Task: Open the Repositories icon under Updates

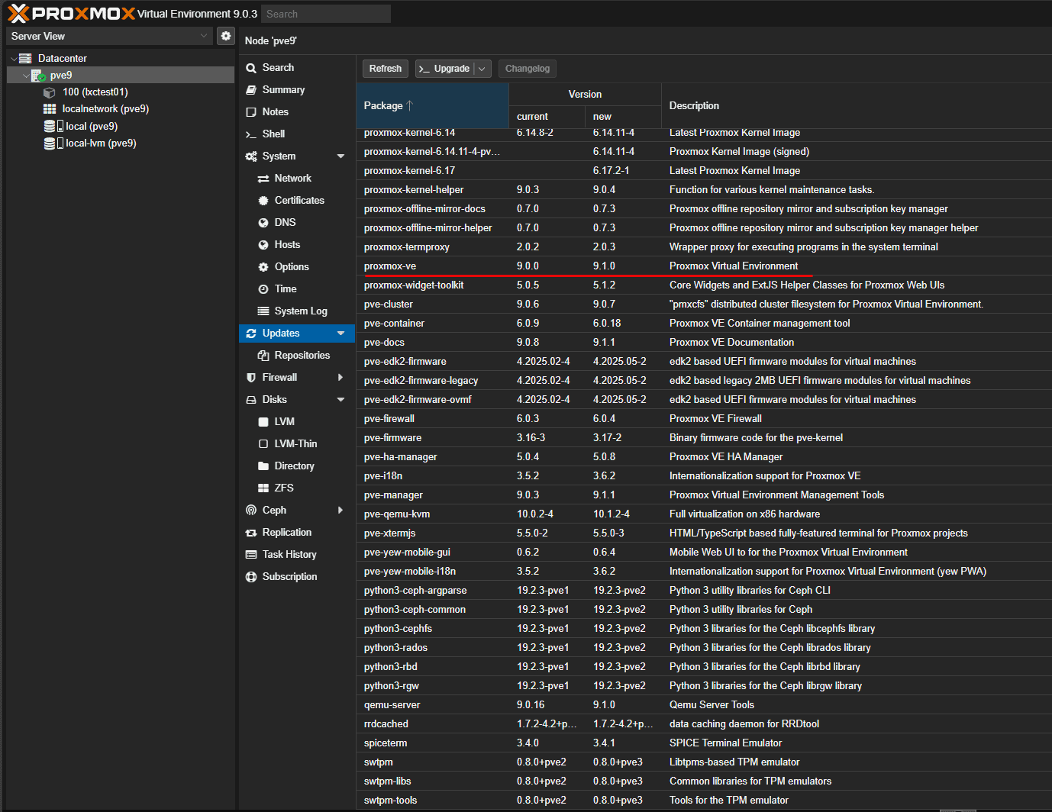Action: coord(263,355)
